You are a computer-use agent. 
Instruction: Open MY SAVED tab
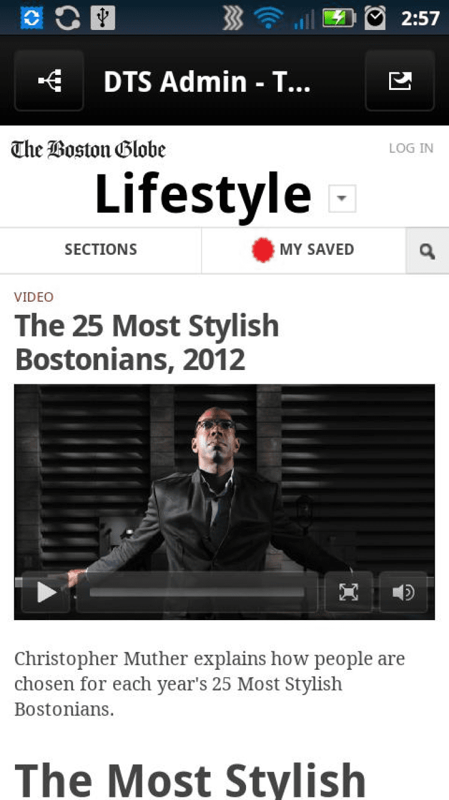tap(304, 250)
